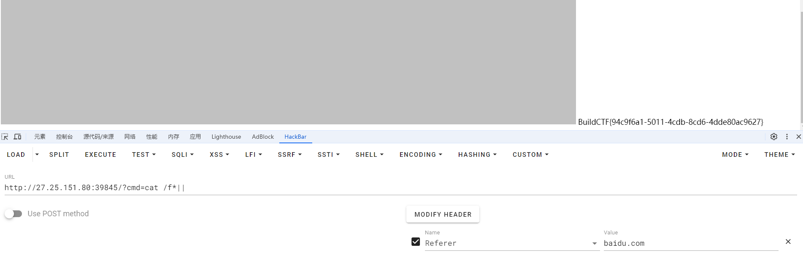
Task: Close the DevTools panel
Action: click(x=798, y=137)
